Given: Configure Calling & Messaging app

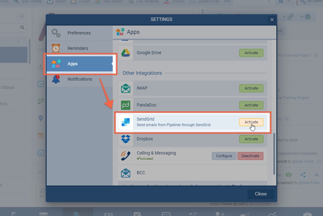Looking at the screenshot, I should tap(224, 156).
